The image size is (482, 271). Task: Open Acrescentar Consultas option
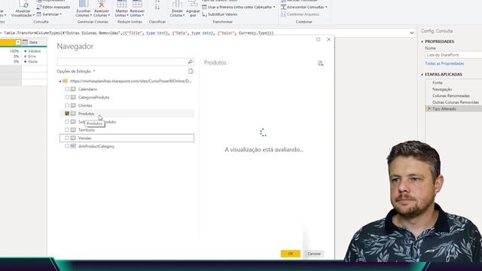(304, 7)
